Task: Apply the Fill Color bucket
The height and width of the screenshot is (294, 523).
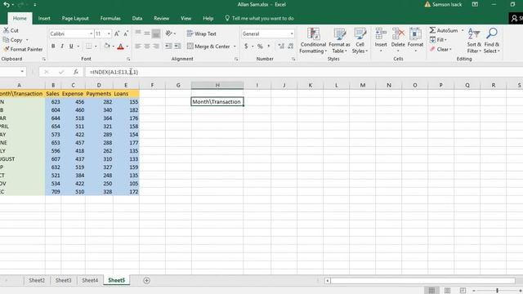Action: [107, 47]
